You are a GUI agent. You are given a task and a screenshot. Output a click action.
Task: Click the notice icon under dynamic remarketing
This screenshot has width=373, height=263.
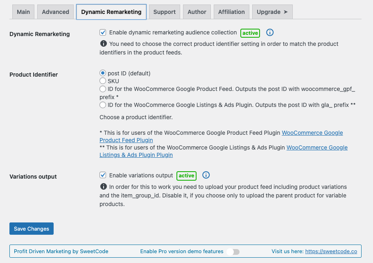pos(103,44)
